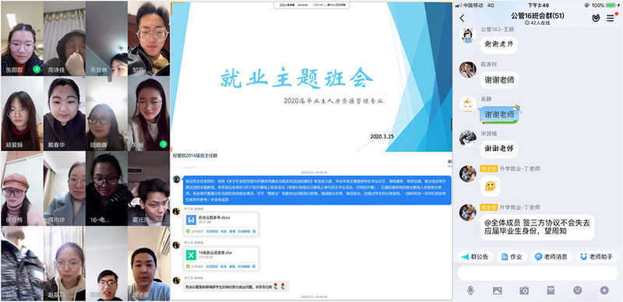
Task: Expand the grid menu under the xlsx file
Action: pyautogui.click(x=255, y=265)
